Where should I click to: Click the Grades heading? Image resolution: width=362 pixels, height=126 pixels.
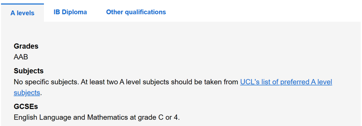tap(26, 46)
